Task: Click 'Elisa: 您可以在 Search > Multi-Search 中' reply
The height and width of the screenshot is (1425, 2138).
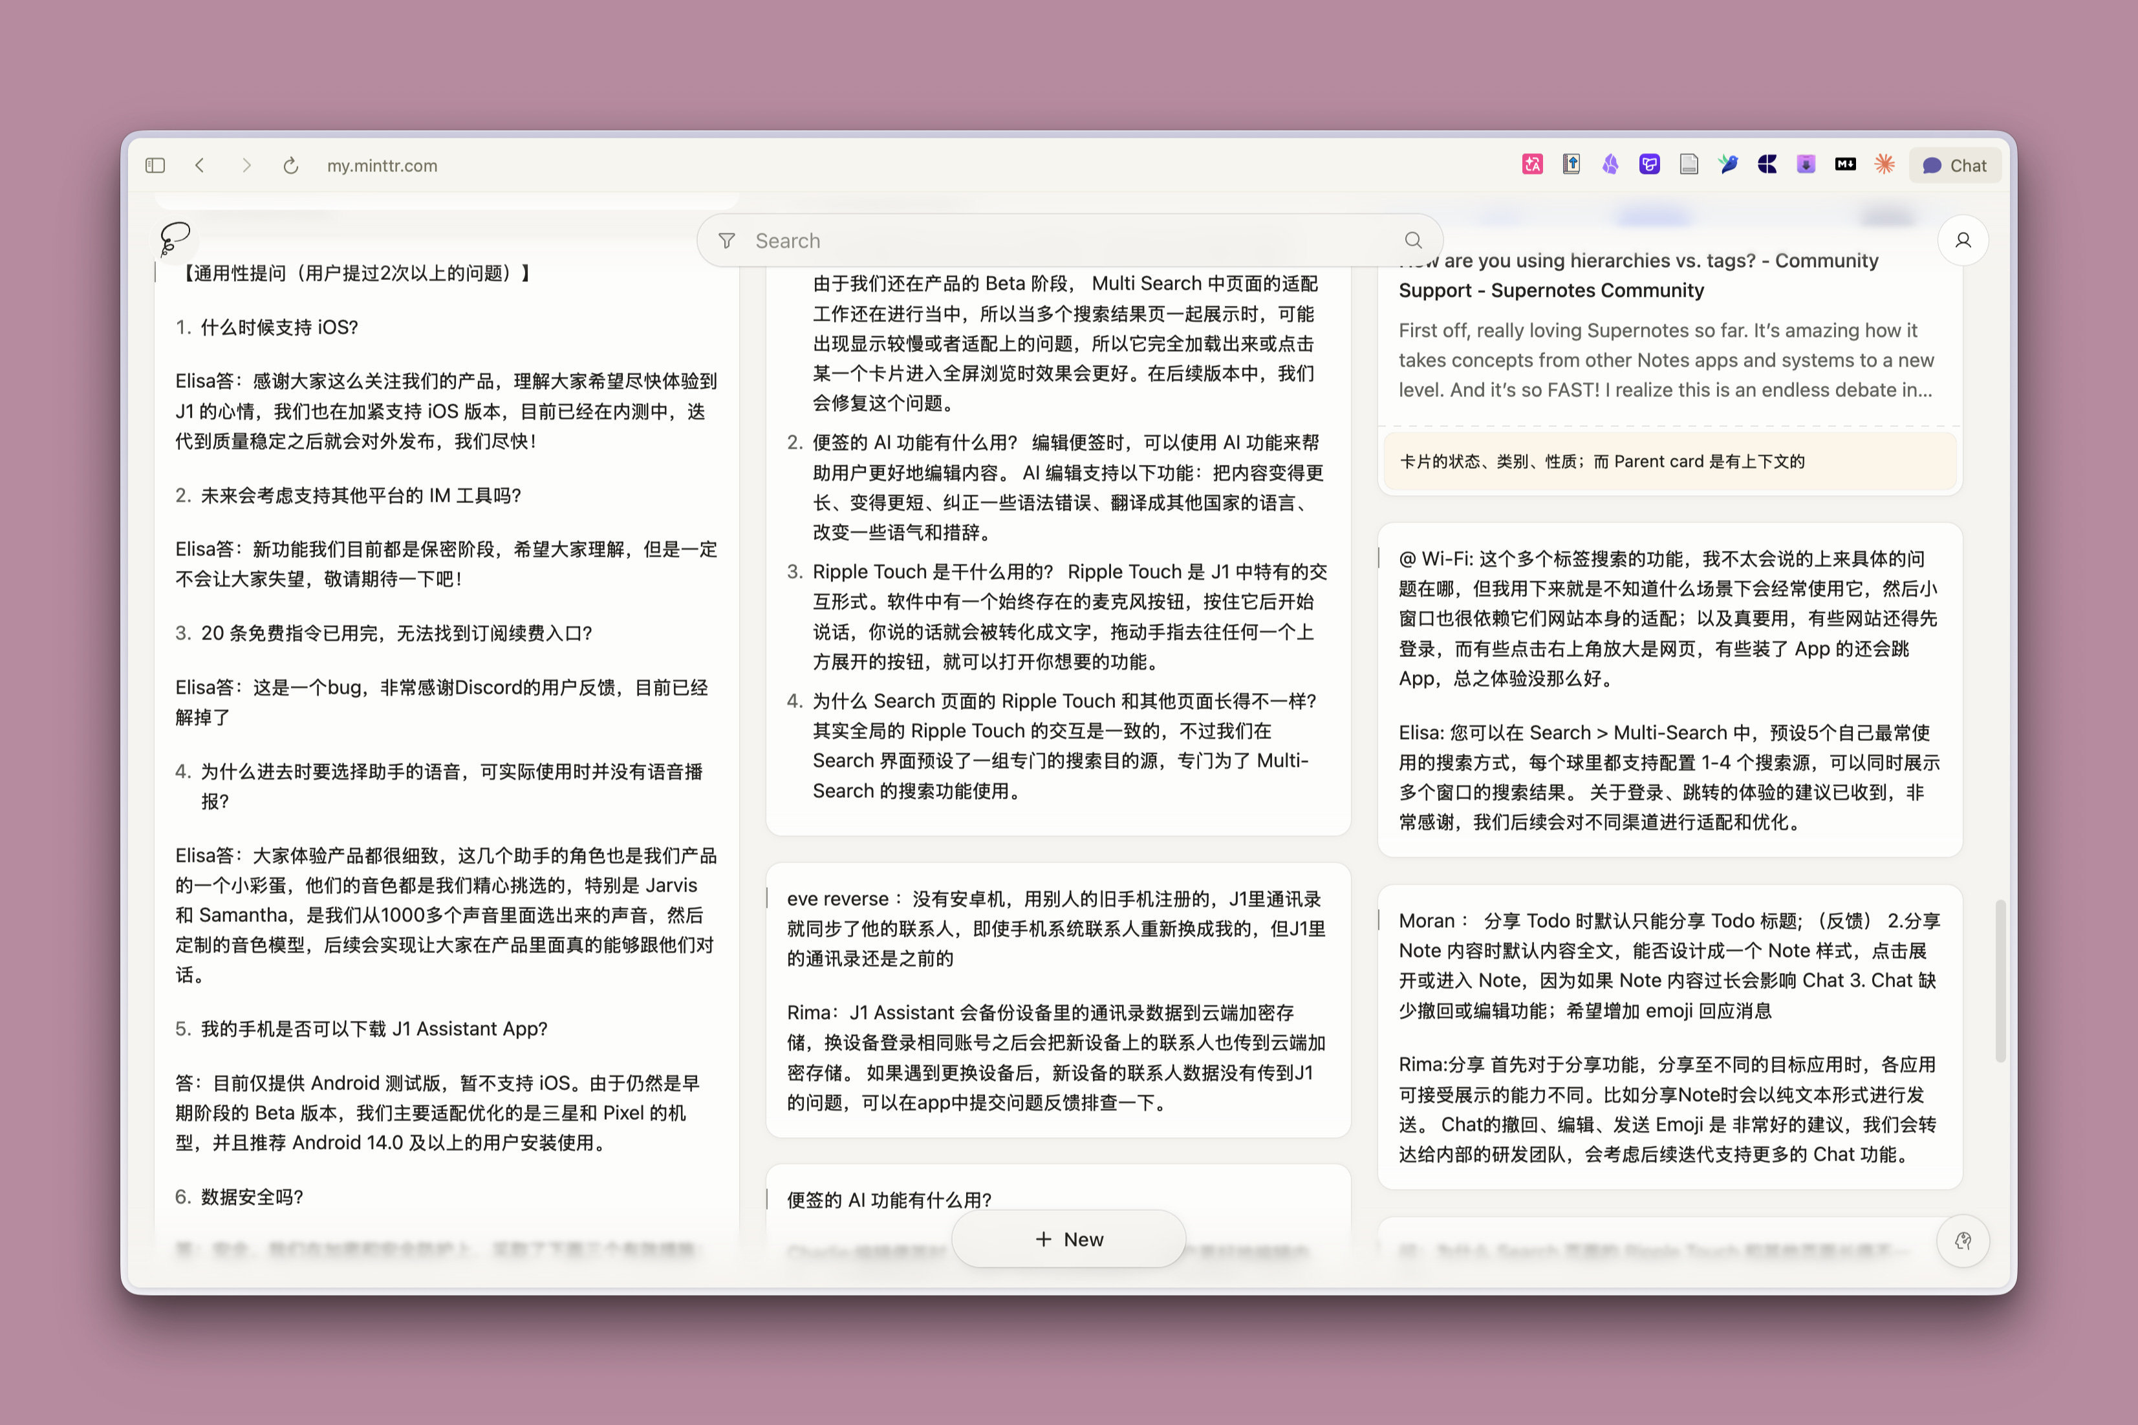Action: coord(1669,777)
